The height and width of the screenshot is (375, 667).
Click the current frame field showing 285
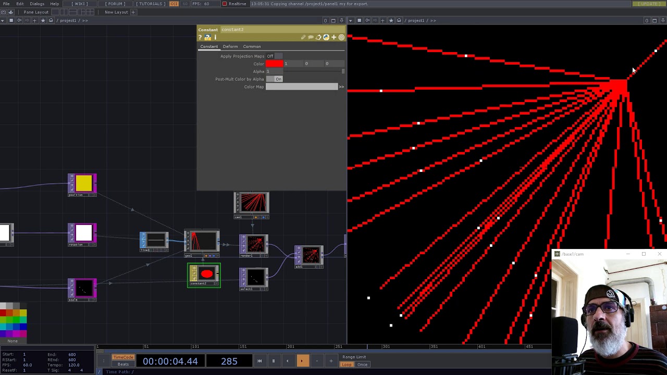point(229,361)
